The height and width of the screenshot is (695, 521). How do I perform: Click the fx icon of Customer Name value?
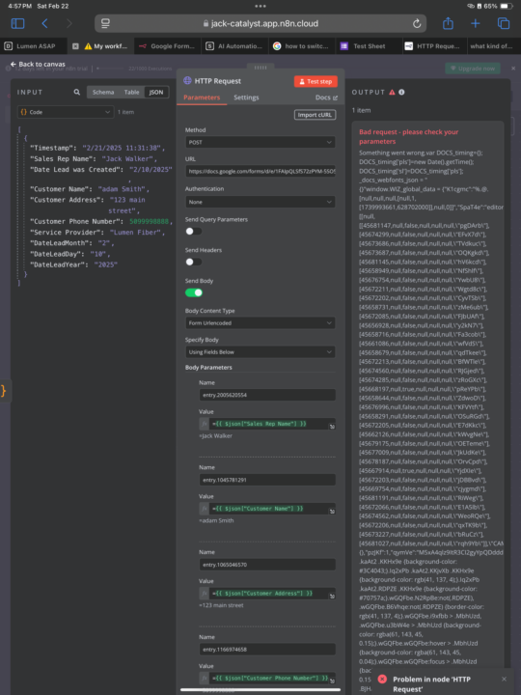205,509
